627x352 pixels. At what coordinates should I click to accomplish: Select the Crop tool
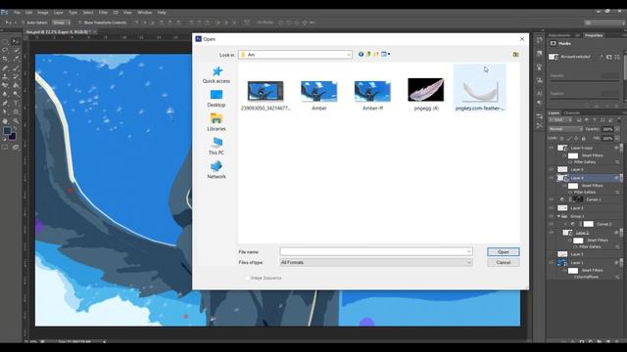coord(5,59)
